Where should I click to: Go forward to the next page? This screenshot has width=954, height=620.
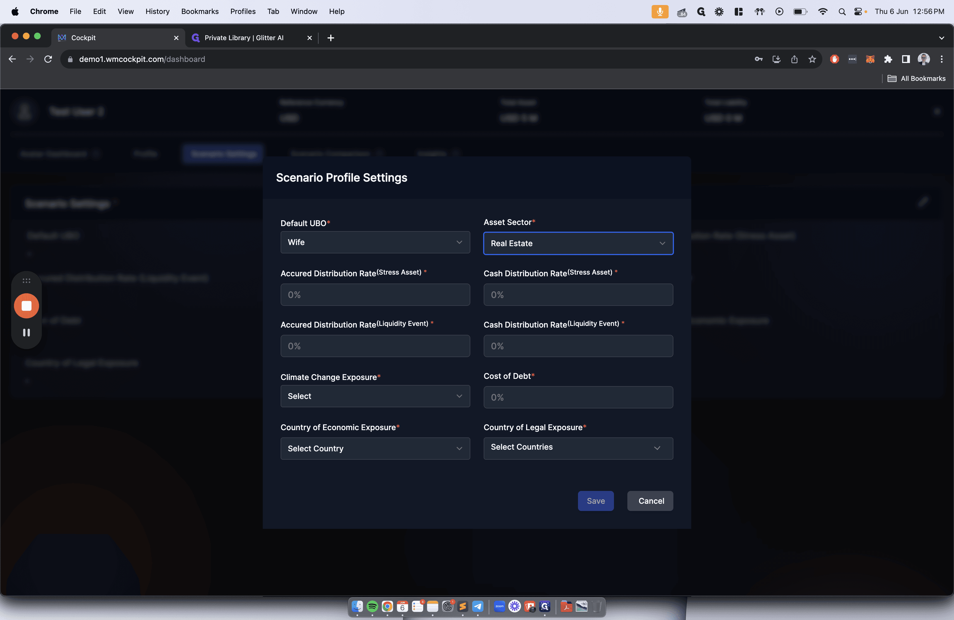point(30,59)
